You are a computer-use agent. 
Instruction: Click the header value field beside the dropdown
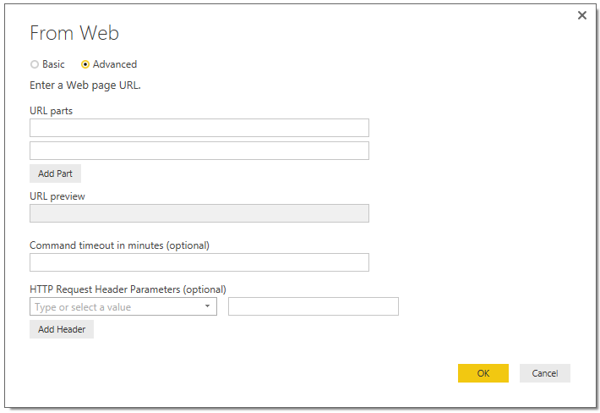313,306
